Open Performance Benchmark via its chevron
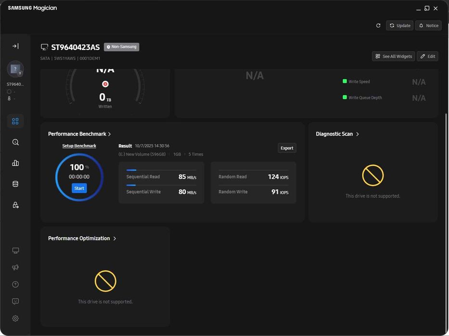This screenshot has width=449, height=336. 109,134
